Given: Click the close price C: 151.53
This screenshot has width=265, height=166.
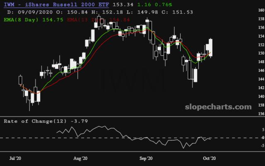Looking at the screenshot, I should (163, 12).
